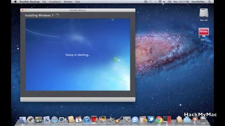Open Launchpad from the dock
Viewport: 225px width, 126px height.
(31, 120)
